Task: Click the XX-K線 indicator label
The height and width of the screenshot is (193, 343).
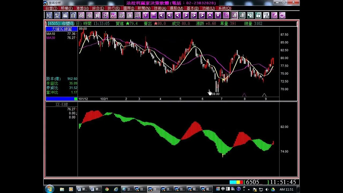Action: click(x=62, y=105)
